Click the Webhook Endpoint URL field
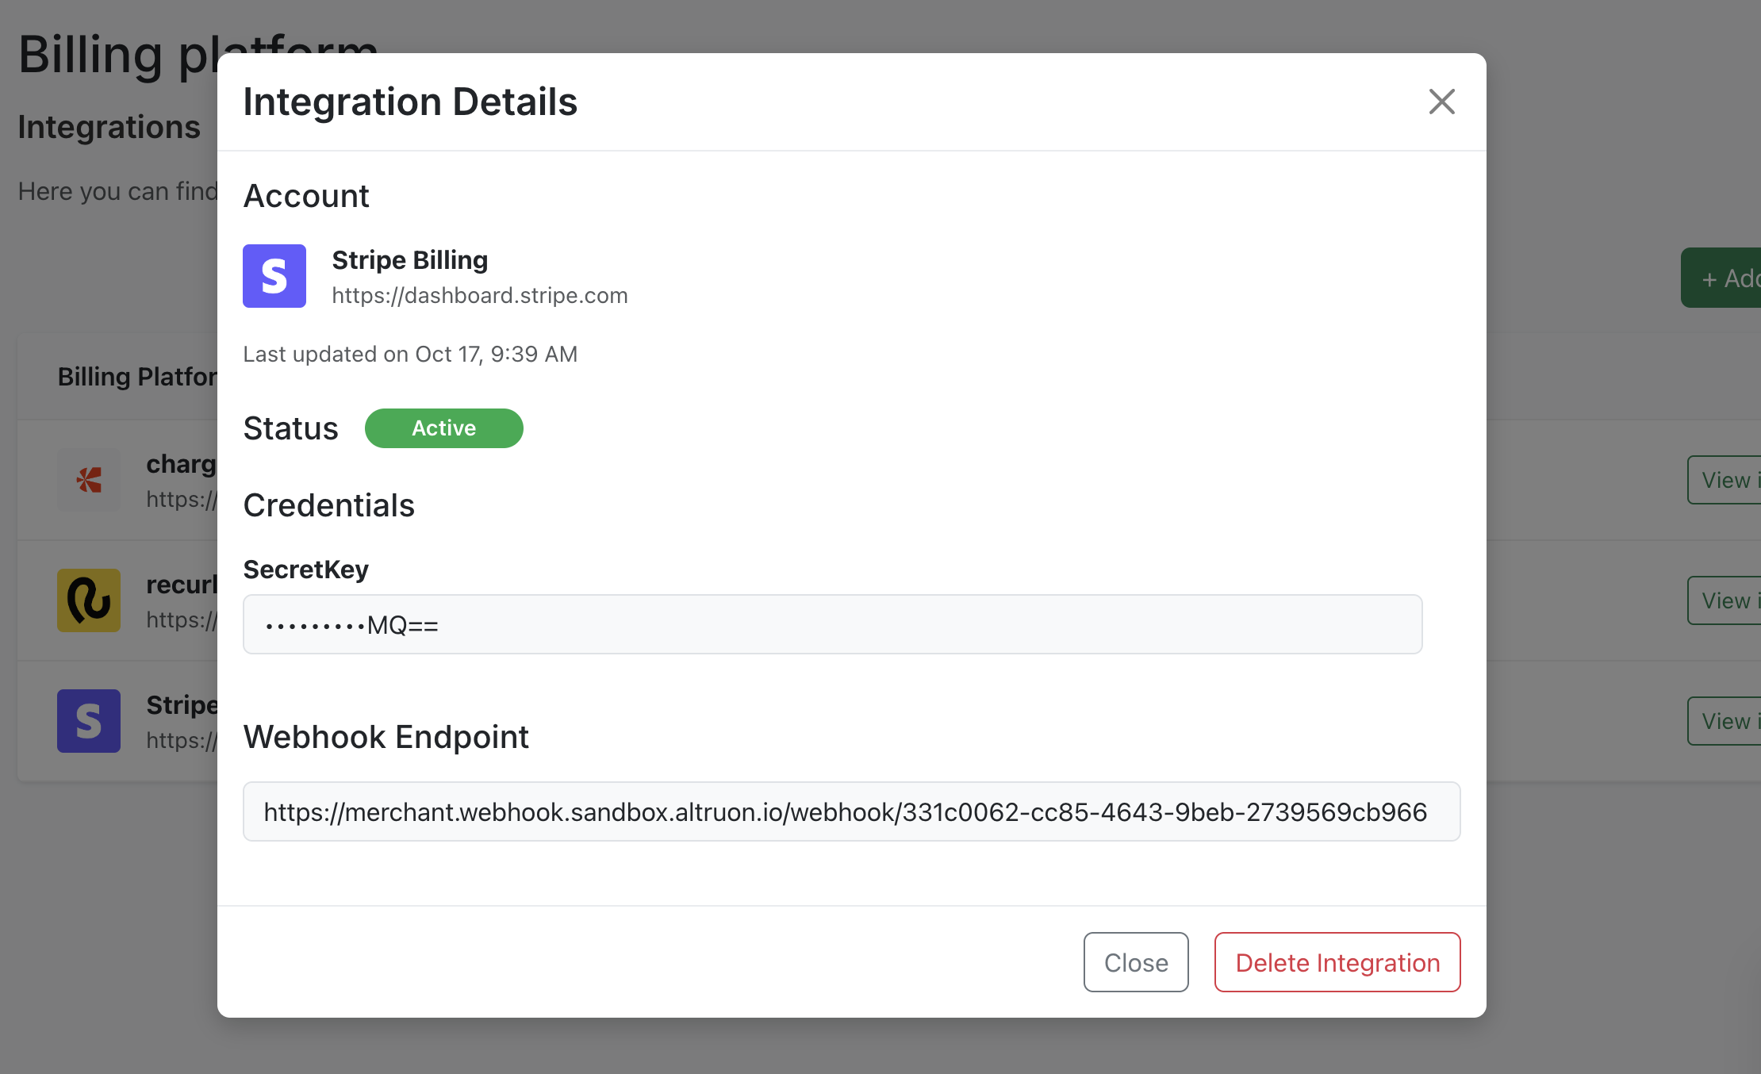The width and height of the screenshot is (1761, 1074). (850, 812)
